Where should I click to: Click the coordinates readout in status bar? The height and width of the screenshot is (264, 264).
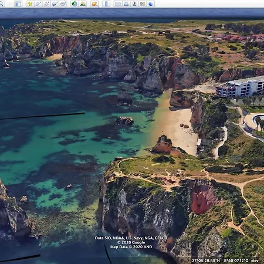[x=220, y=260]
